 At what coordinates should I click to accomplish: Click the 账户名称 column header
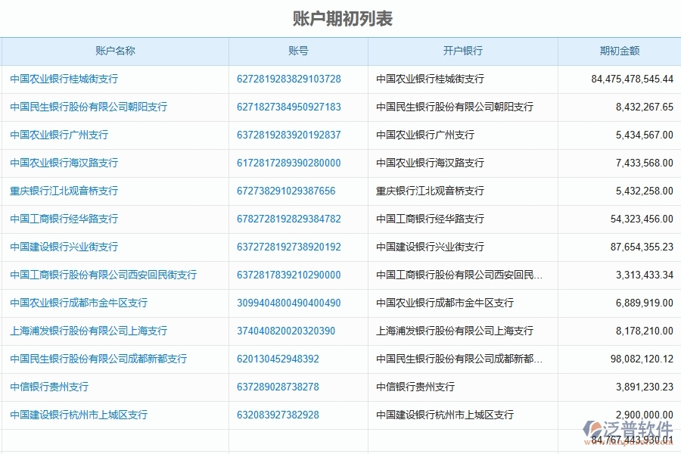click(x=115, y=51)
